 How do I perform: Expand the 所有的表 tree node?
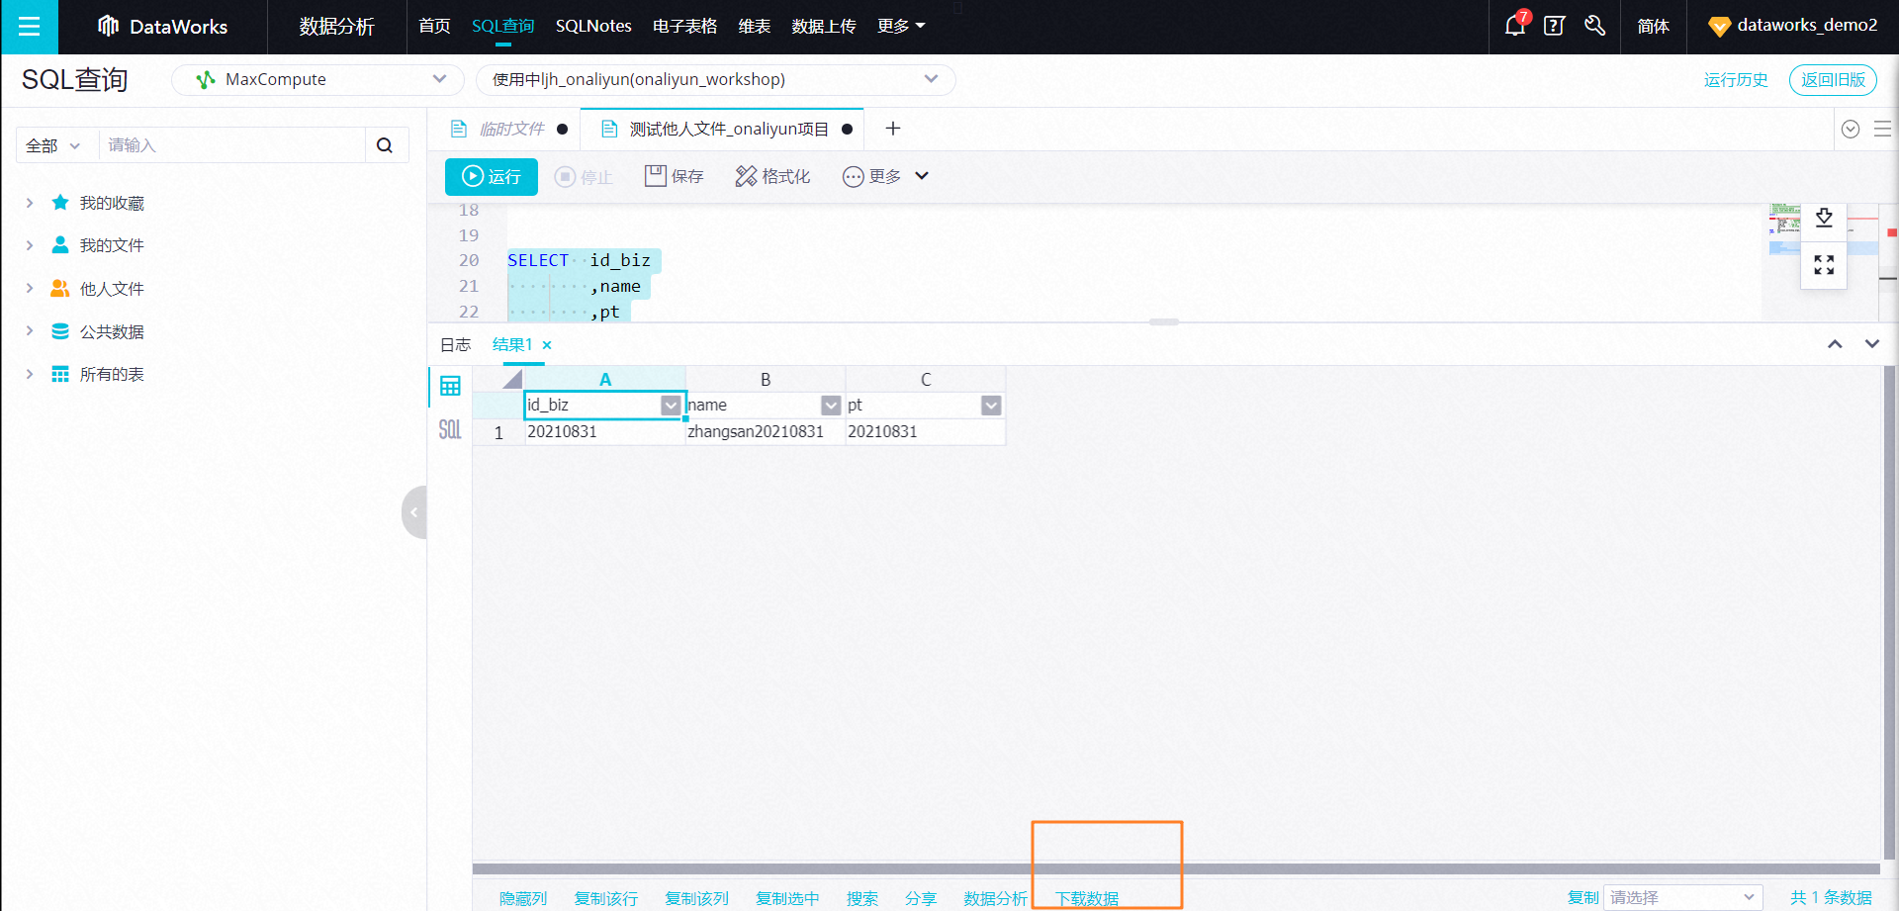30,374
